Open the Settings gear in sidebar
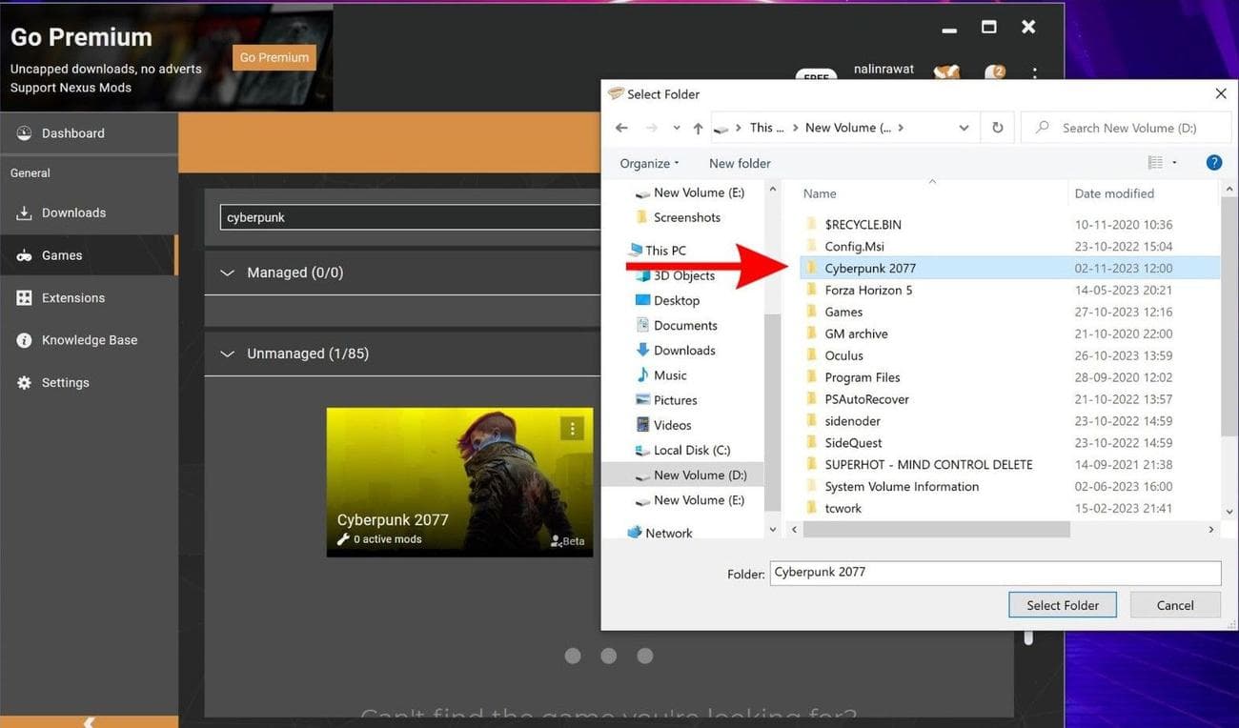 click(x=24, y=383)
